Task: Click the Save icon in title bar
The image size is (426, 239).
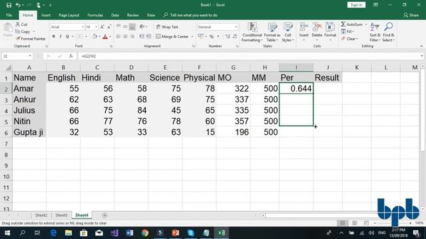Action: coord(9,5)
